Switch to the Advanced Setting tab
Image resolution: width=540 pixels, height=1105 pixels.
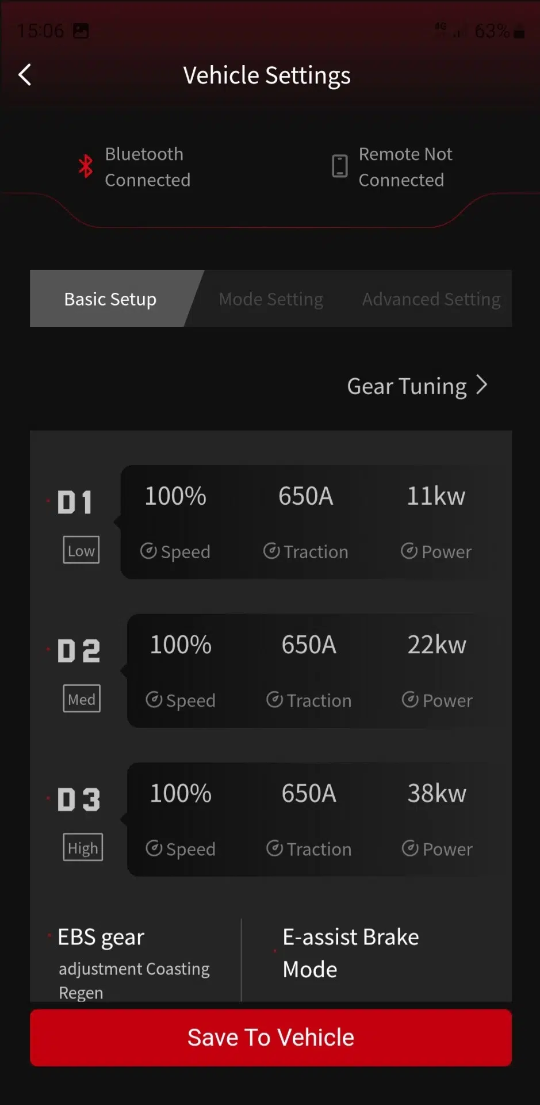[x=431, y=299]
